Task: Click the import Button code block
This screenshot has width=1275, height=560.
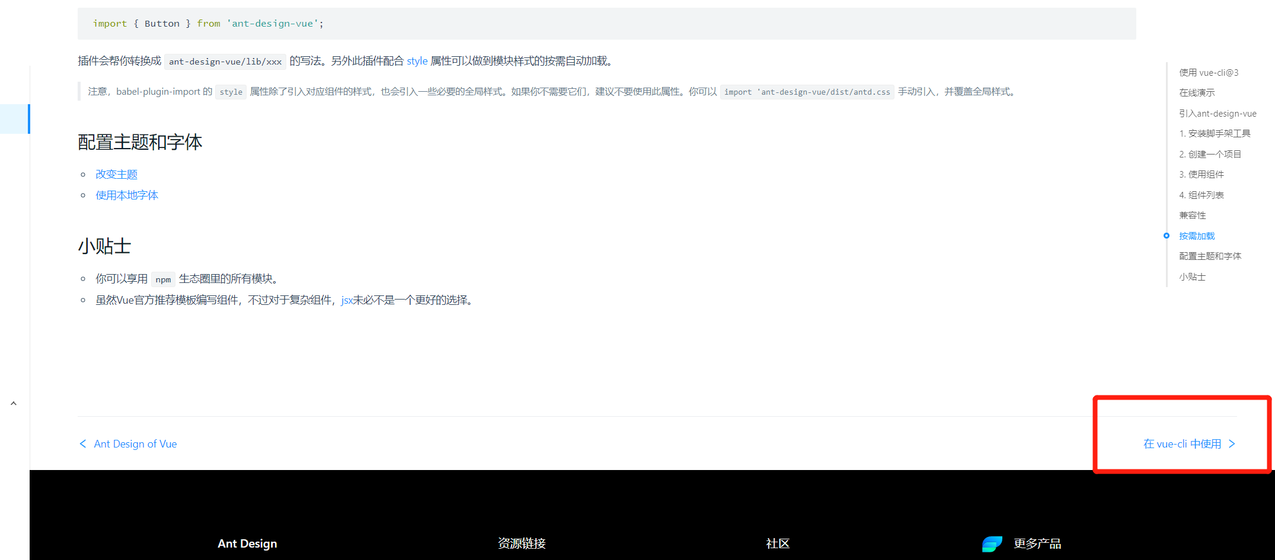Action: 607,24
